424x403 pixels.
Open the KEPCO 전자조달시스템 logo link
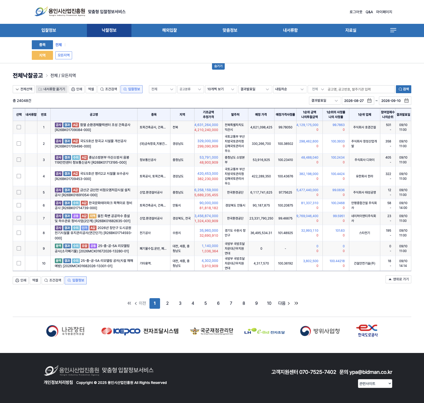click(140, 331)
